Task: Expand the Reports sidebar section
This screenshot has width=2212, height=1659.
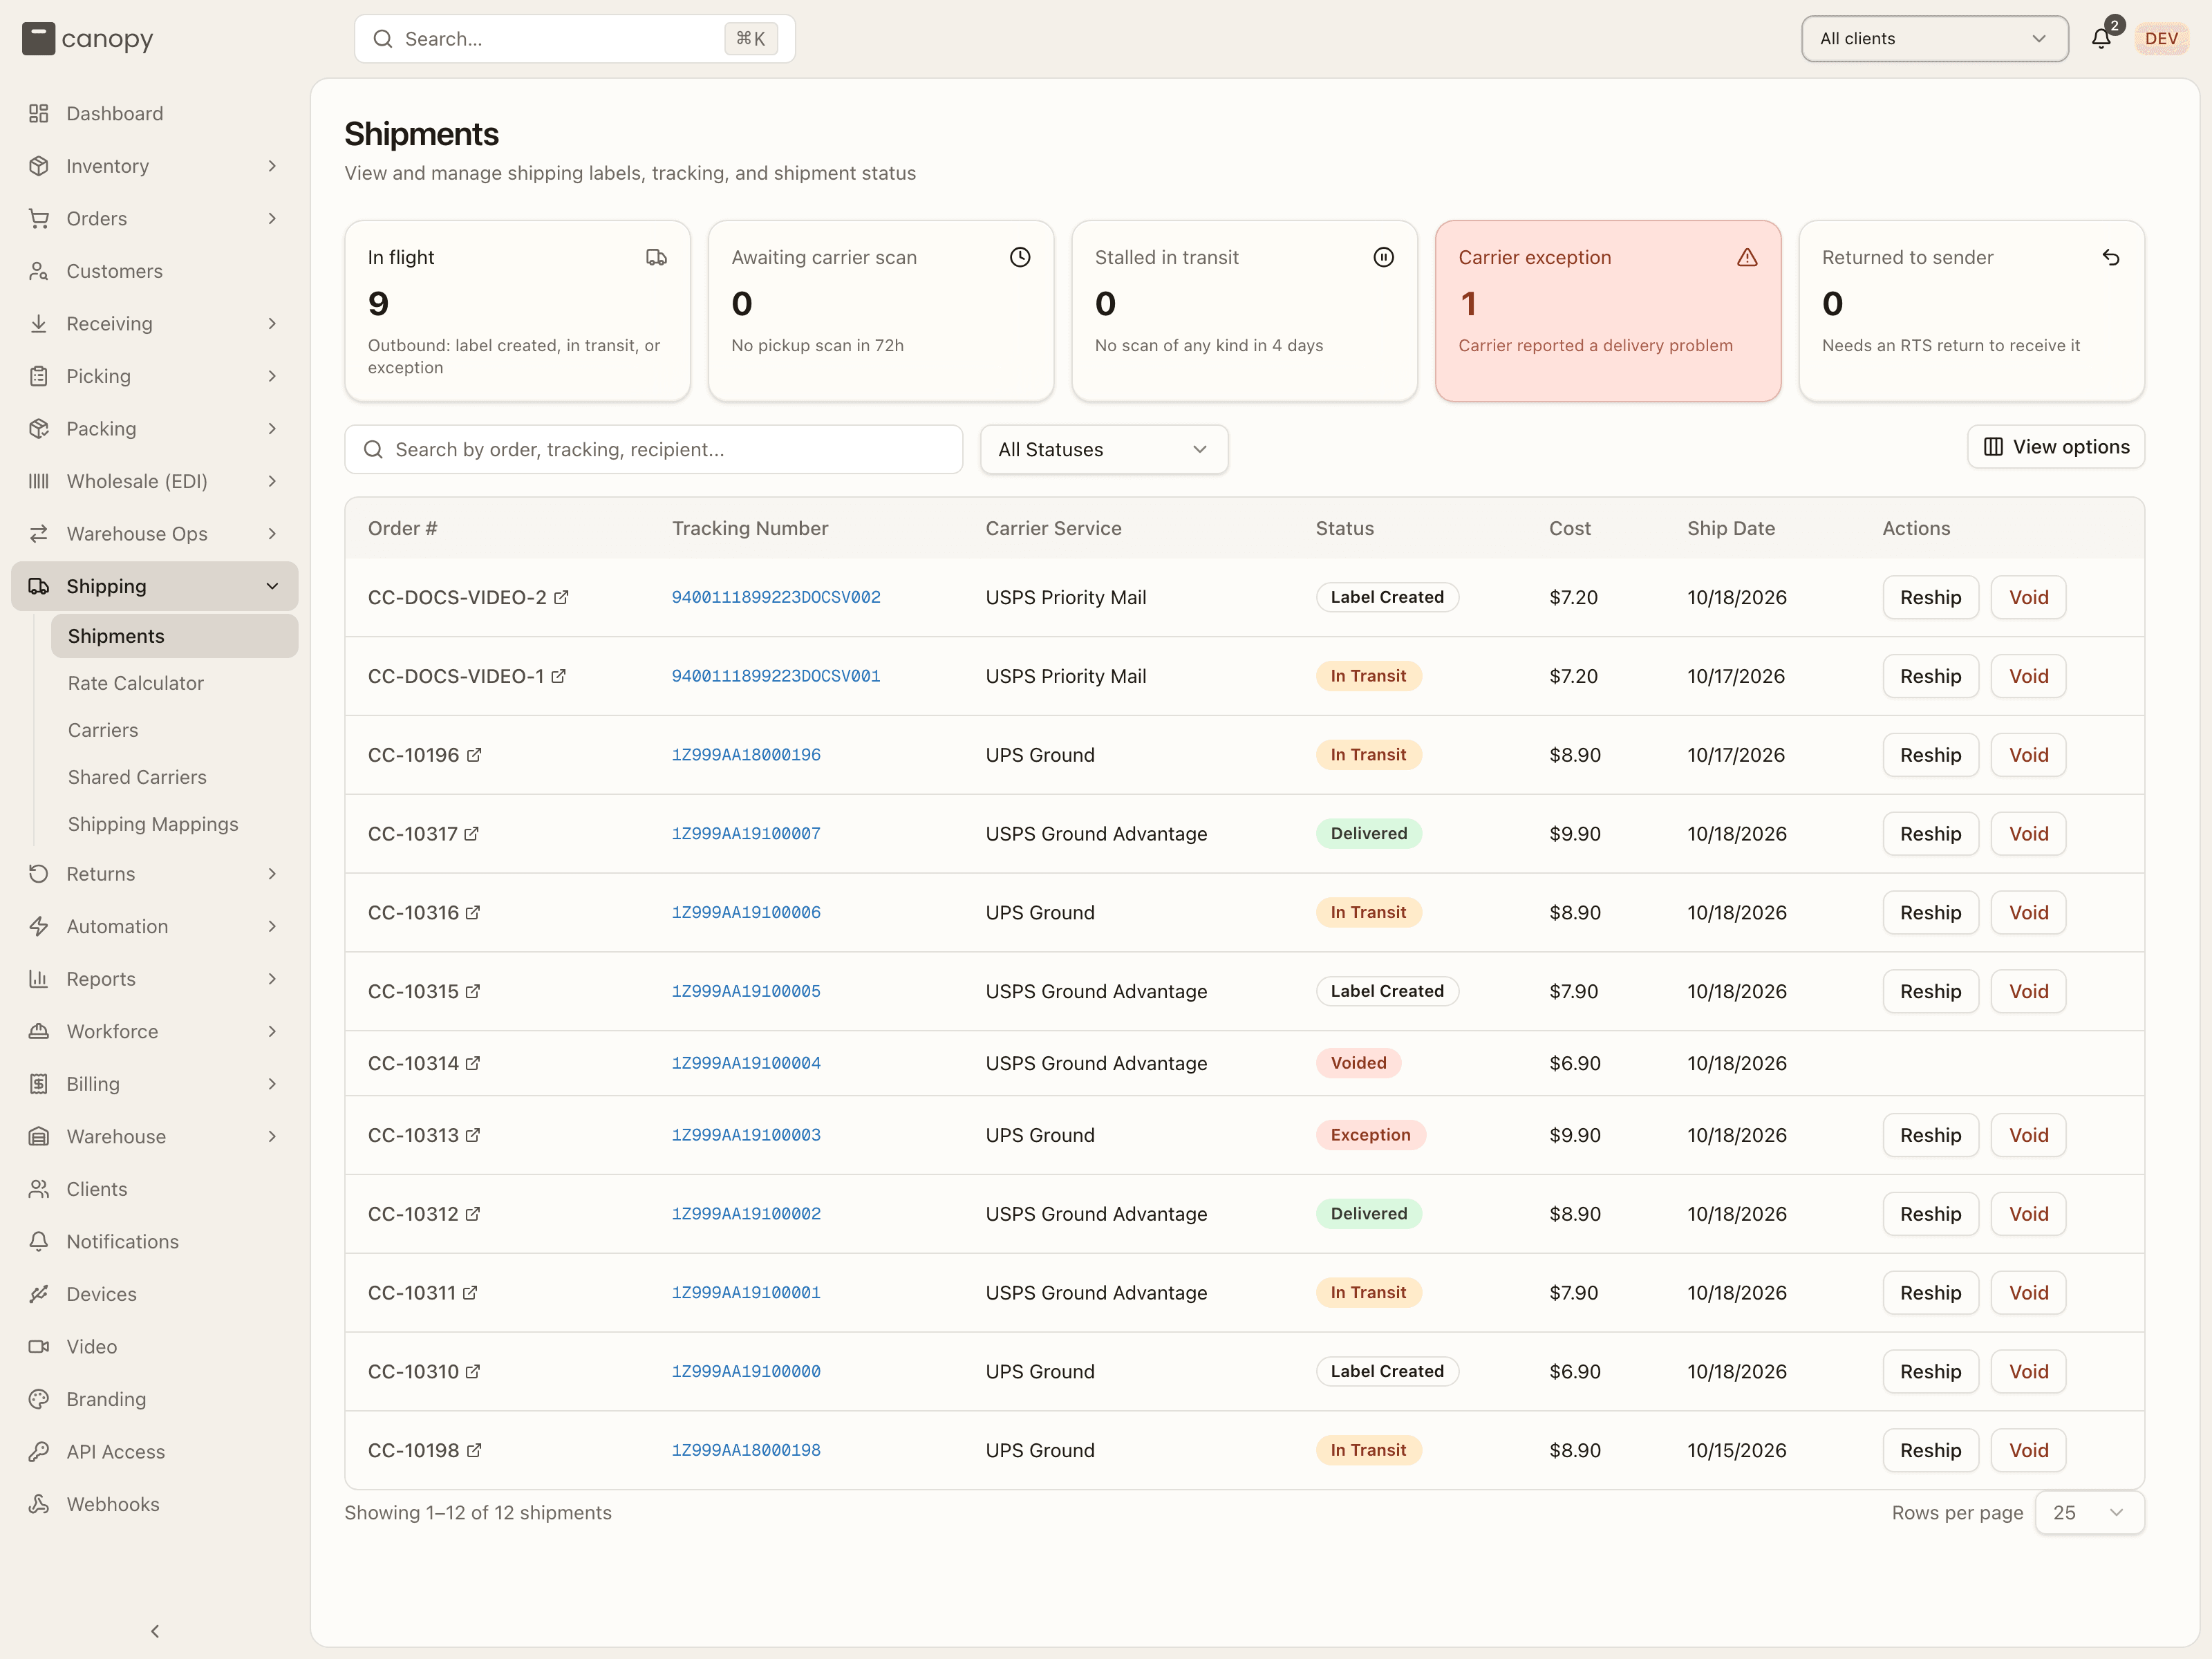Action: pyautogui.click(x=155, y=979)
